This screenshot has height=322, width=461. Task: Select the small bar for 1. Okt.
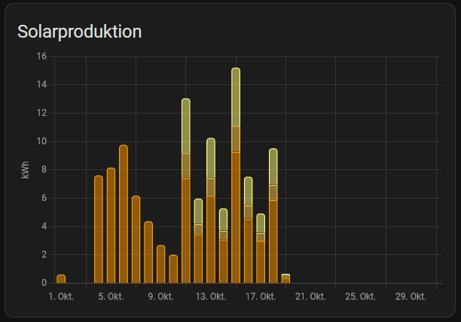click(61, 279)
